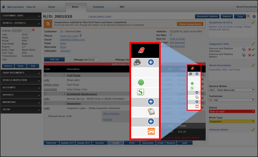The image size is (258, 157).
Task: Expand the Shop Documents sidebar section
Action: (21, 73)
